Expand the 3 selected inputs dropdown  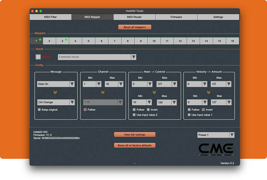(97, 57)
